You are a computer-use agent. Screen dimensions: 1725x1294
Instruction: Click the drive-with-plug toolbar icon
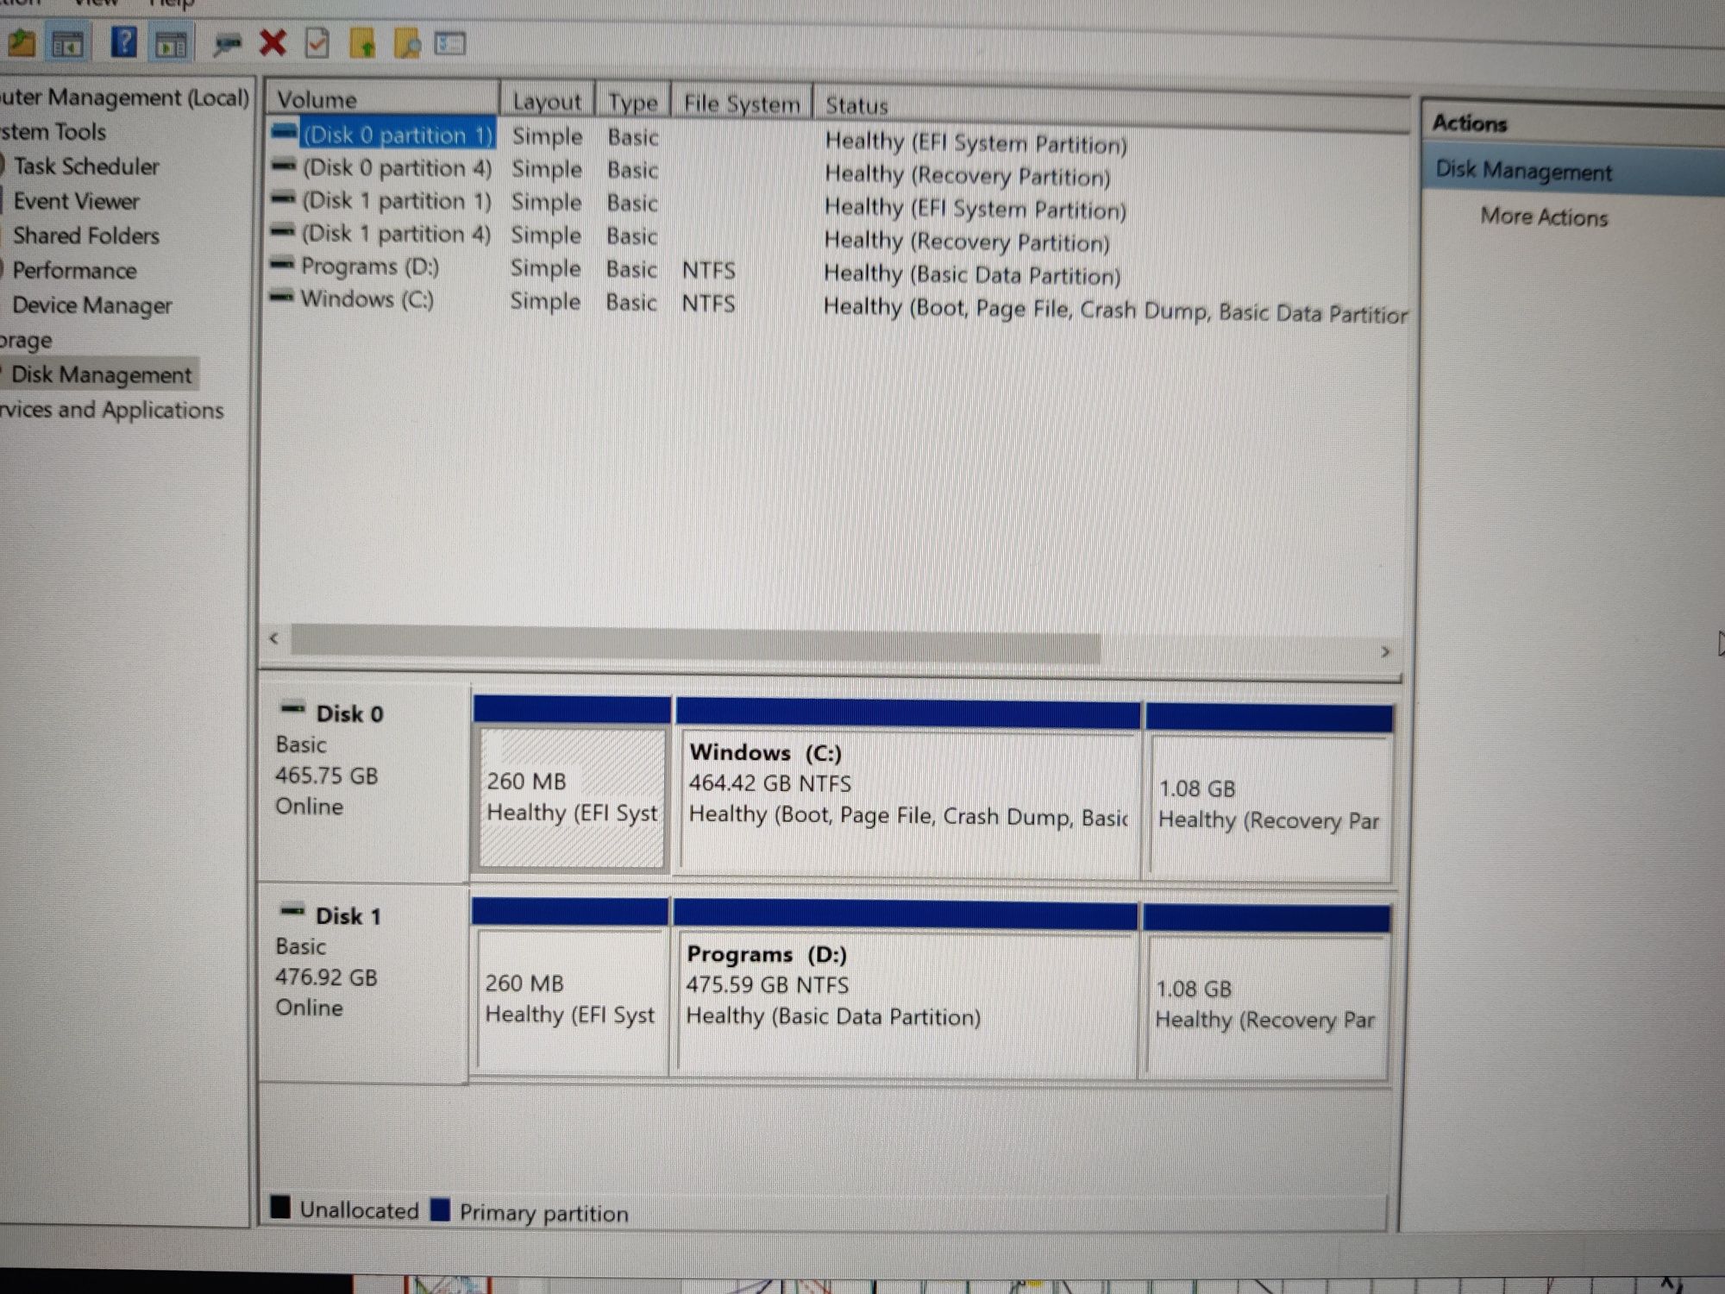tap(228, 43)
